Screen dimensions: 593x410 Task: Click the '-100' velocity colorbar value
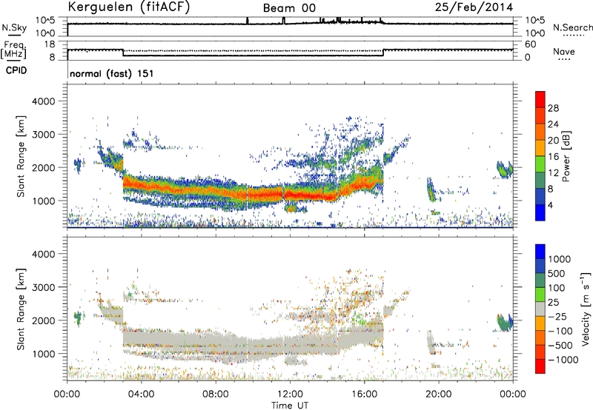point(560,331)
